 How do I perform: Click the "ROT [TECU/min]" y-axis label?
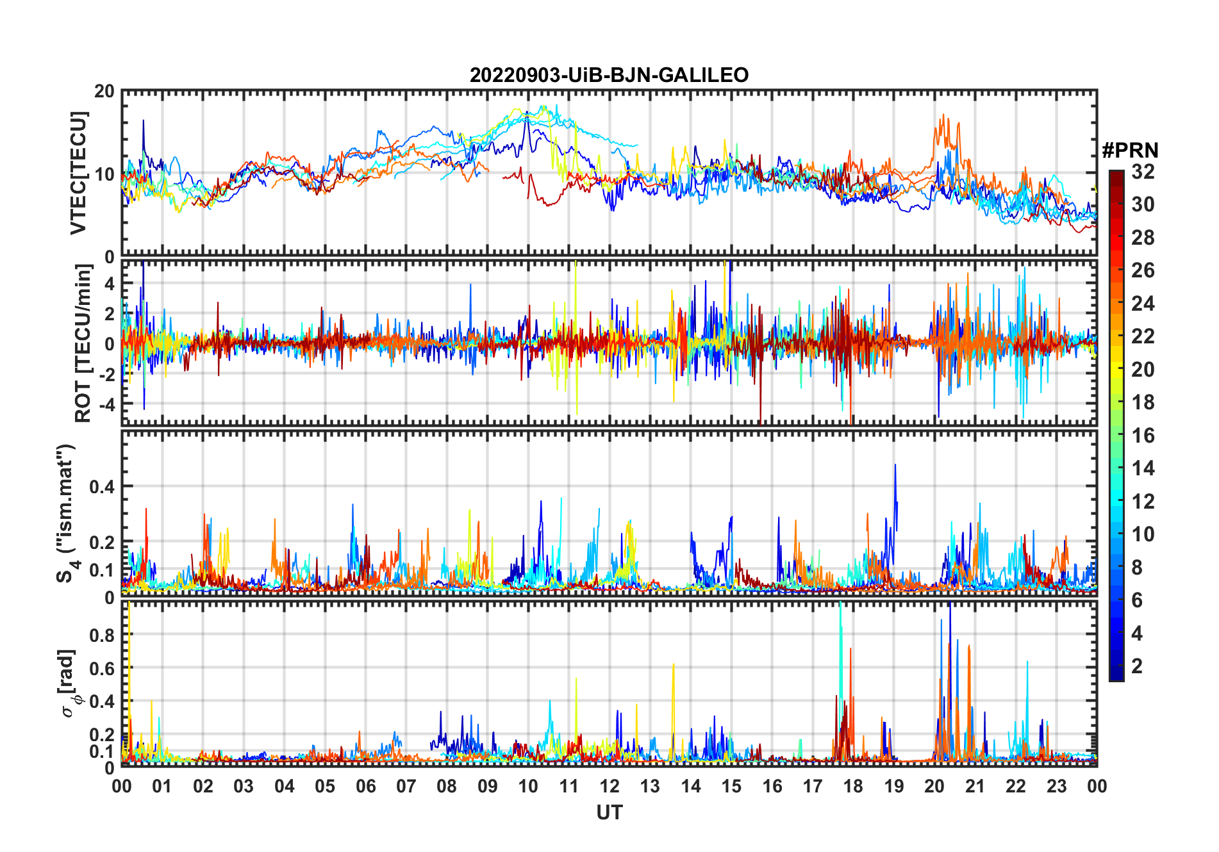(x=83, y=343)
